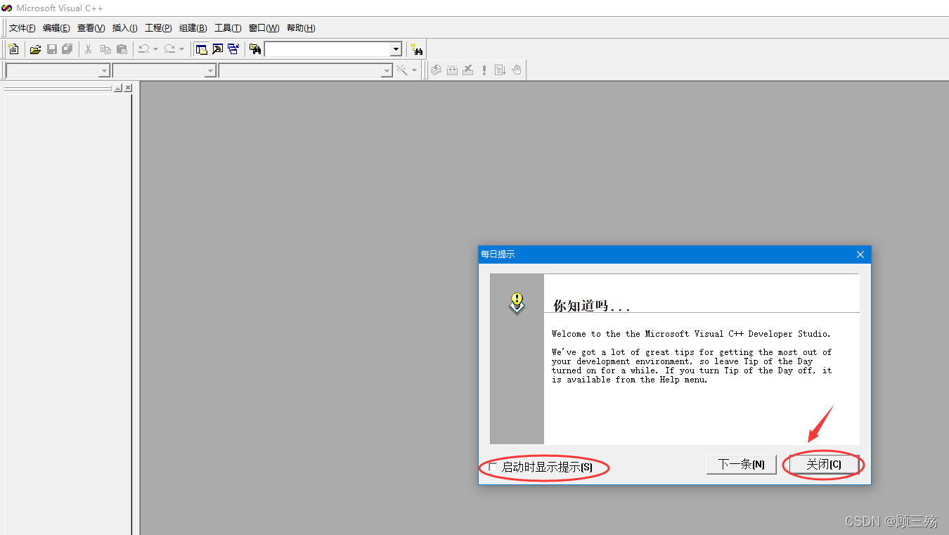Click inside the Find text input field
Viewport: 949px width, 535px height.
coord(327,49)
